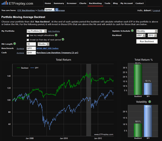
Task: Toggle 'Invest on first day of next period'
Action: [28, 40]
